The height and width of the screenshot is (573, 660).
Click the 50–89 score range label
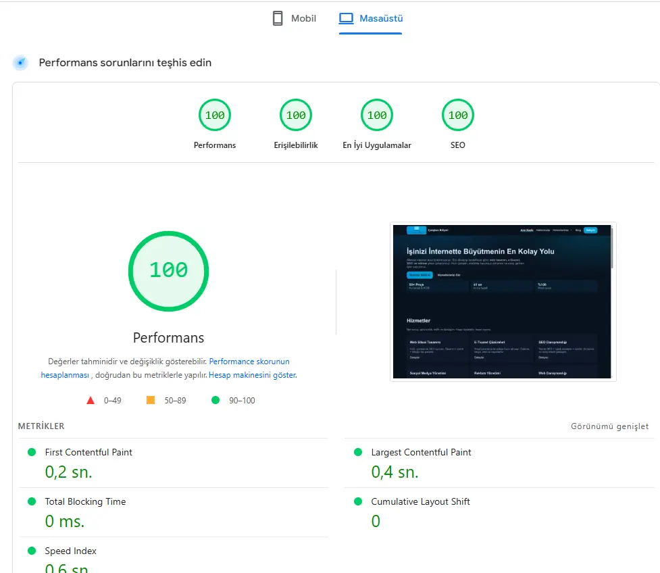pyautogui.click(x=175, y=401)
